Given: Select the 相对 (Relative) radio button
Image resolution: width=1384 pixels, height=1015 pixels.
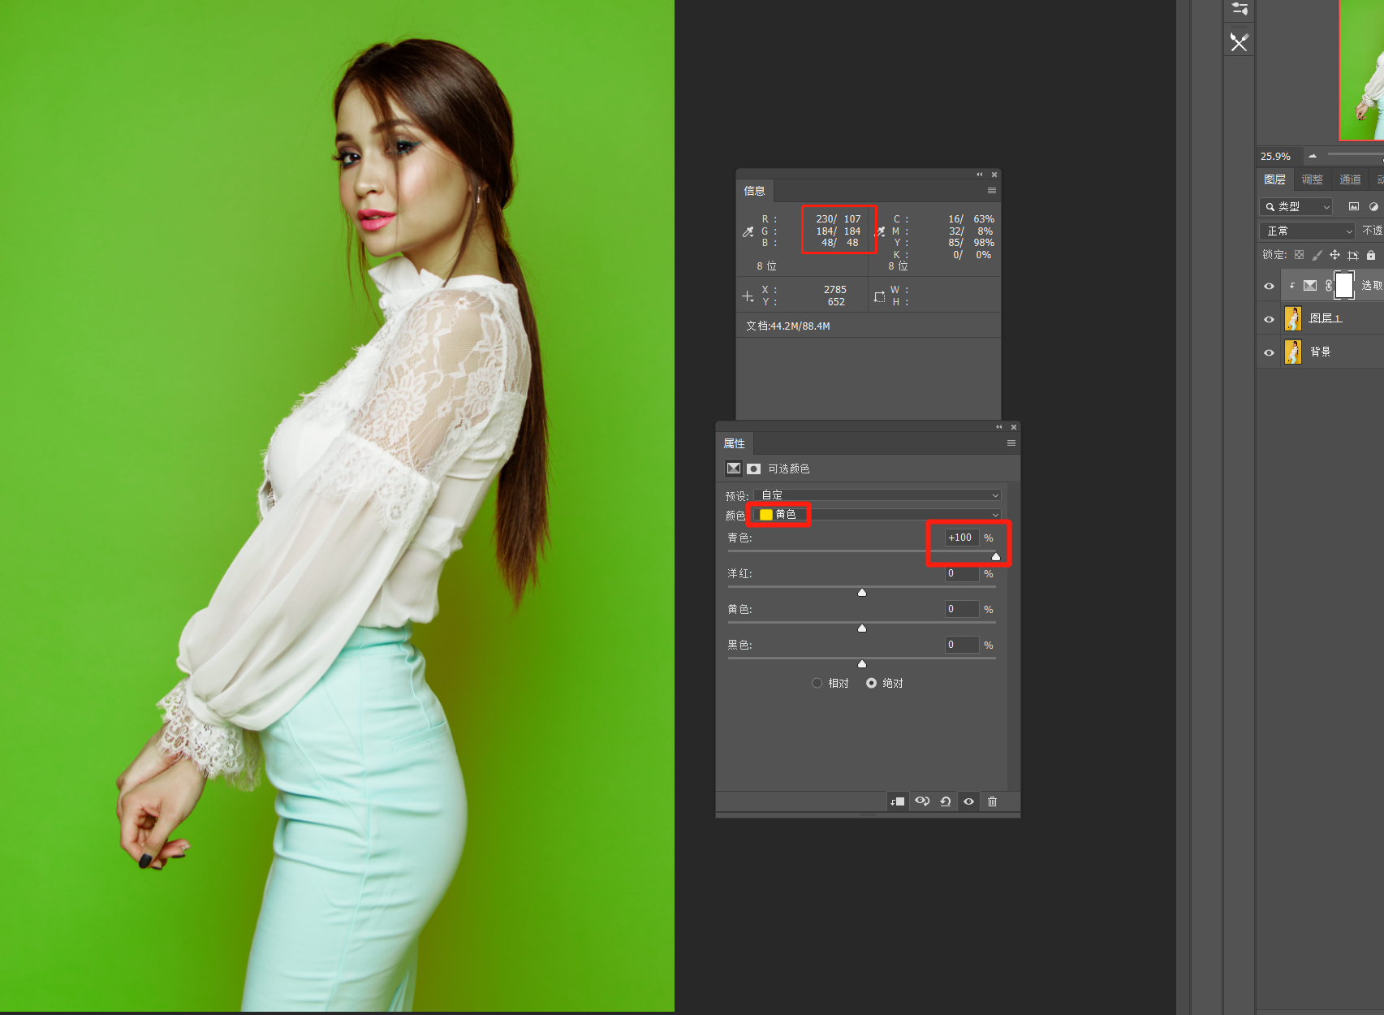Looking at the screenshot, I should (x=817, y=683).
